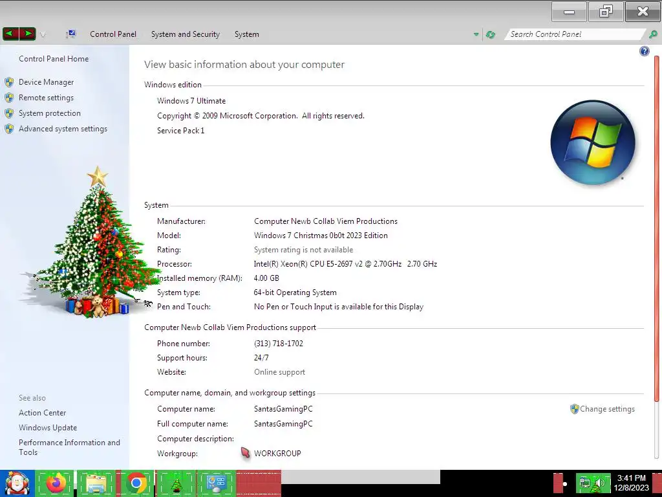
Task: Click the network tray icon
Action: point(584,483)
